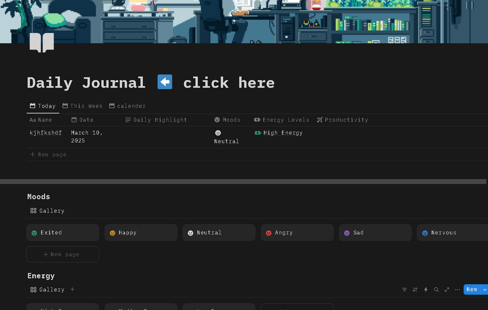Click the Moods column header
Image resolution: width=488 pixels, height=310 pixels.
(227, 120)
